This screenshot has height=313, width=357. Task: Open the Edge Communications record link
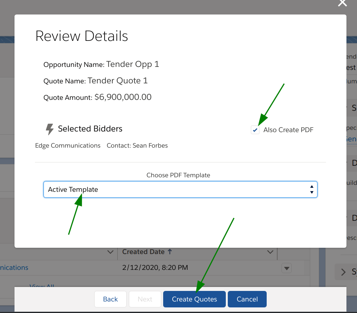(14, 268)
